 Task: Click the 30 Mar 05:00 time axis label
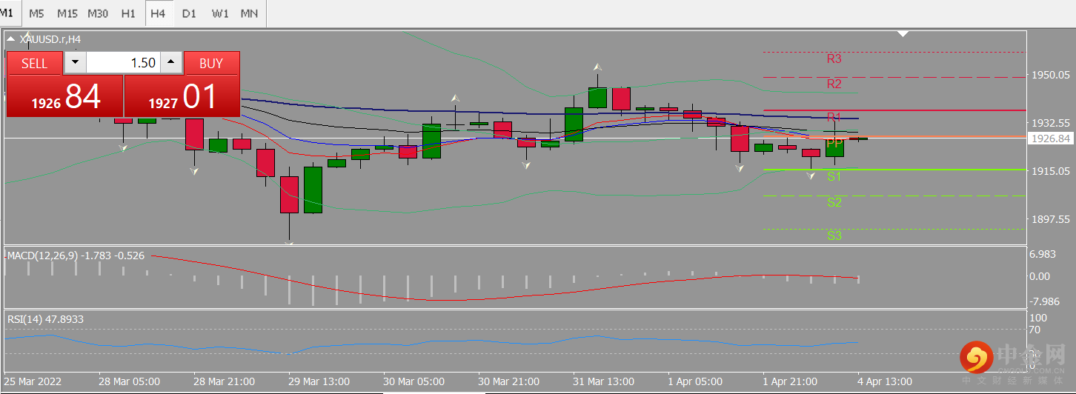(414, 381)
